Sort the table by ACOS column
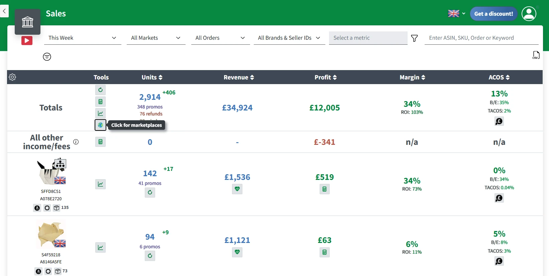Image resolution: width=549 pixels, height=276 pixels. (x=499, y=77)
